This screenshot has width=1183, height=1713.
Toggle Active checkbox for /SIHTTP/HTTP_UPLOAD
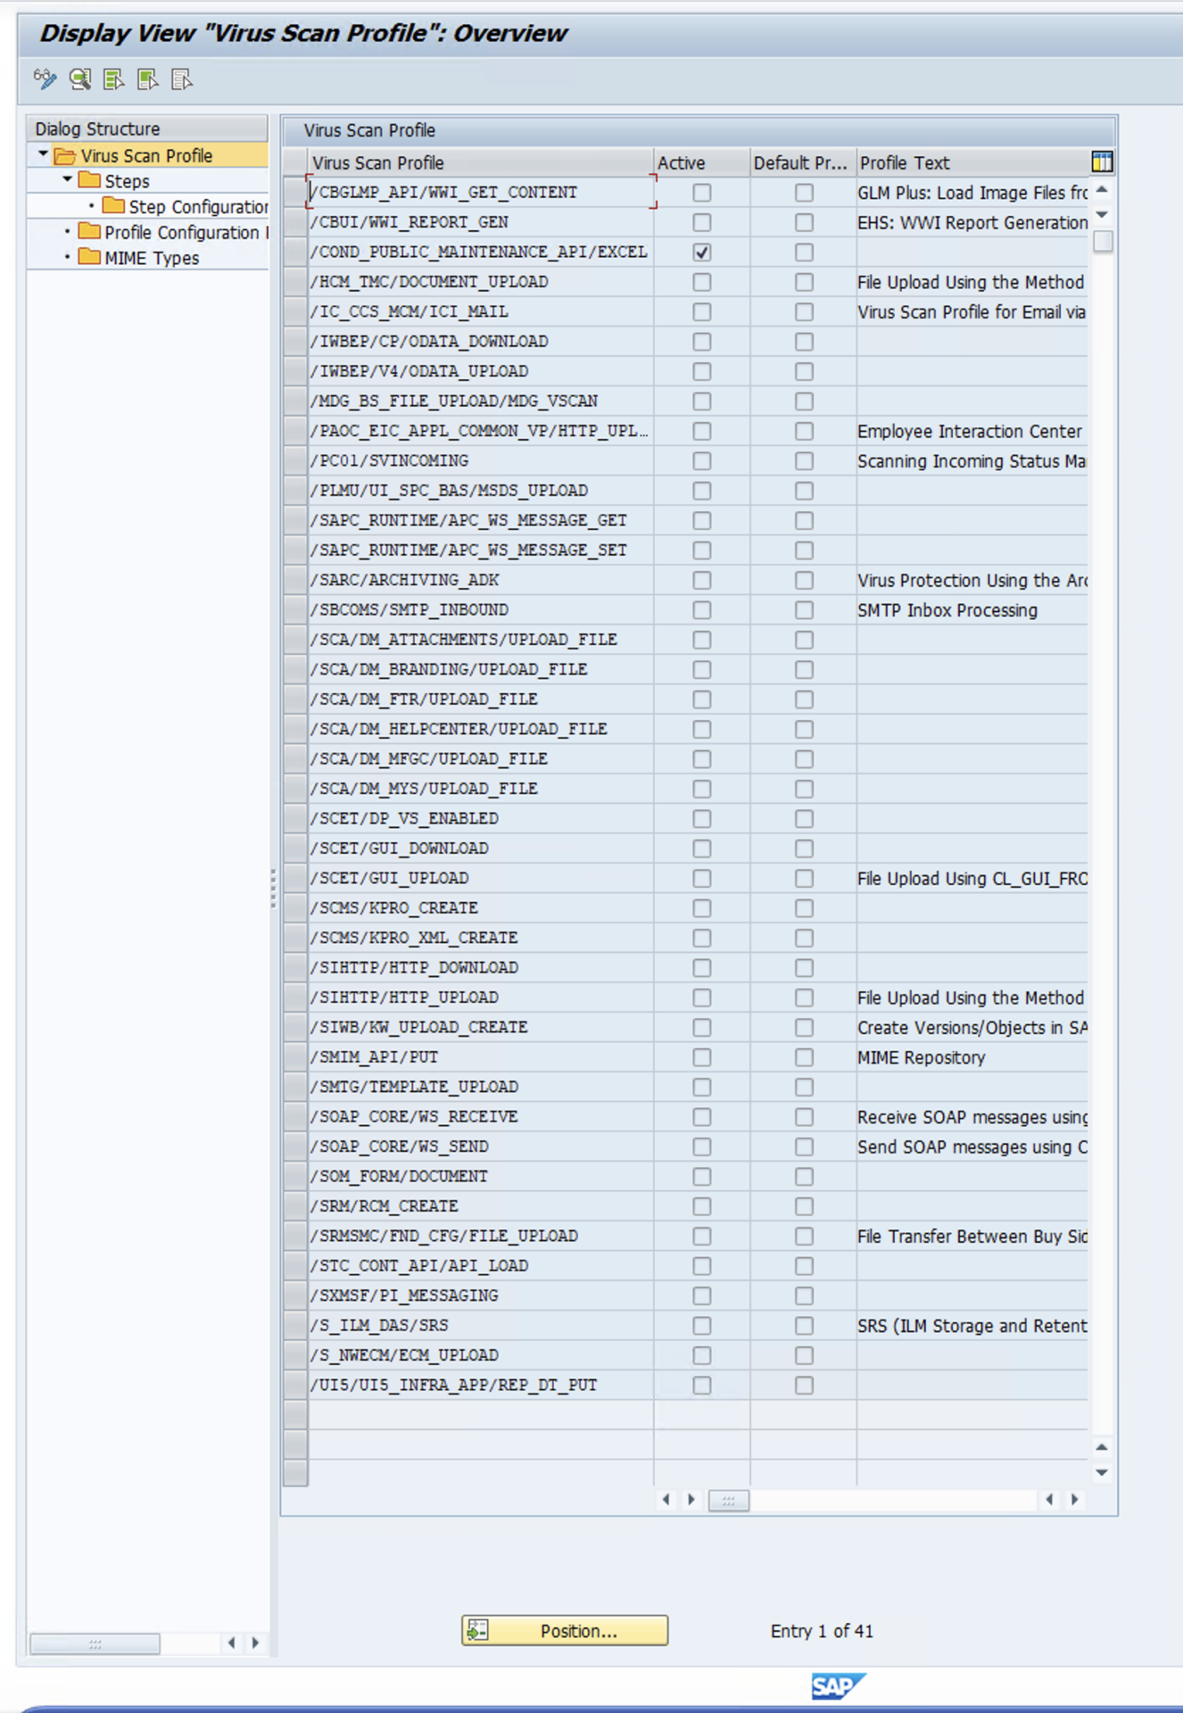702,997
